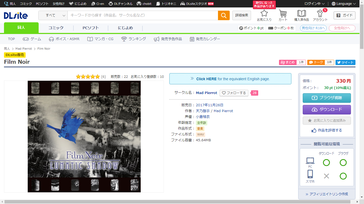The height and width of the screenshot is (204, 364).
Task: Switch to the PCソフト tab
Action: click(x=91, y=28)
